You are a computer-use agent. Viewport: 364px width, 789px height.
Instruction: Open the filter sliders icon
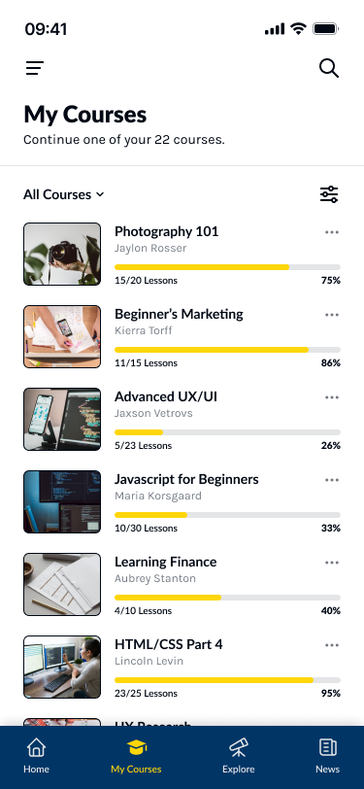(329, 194)
